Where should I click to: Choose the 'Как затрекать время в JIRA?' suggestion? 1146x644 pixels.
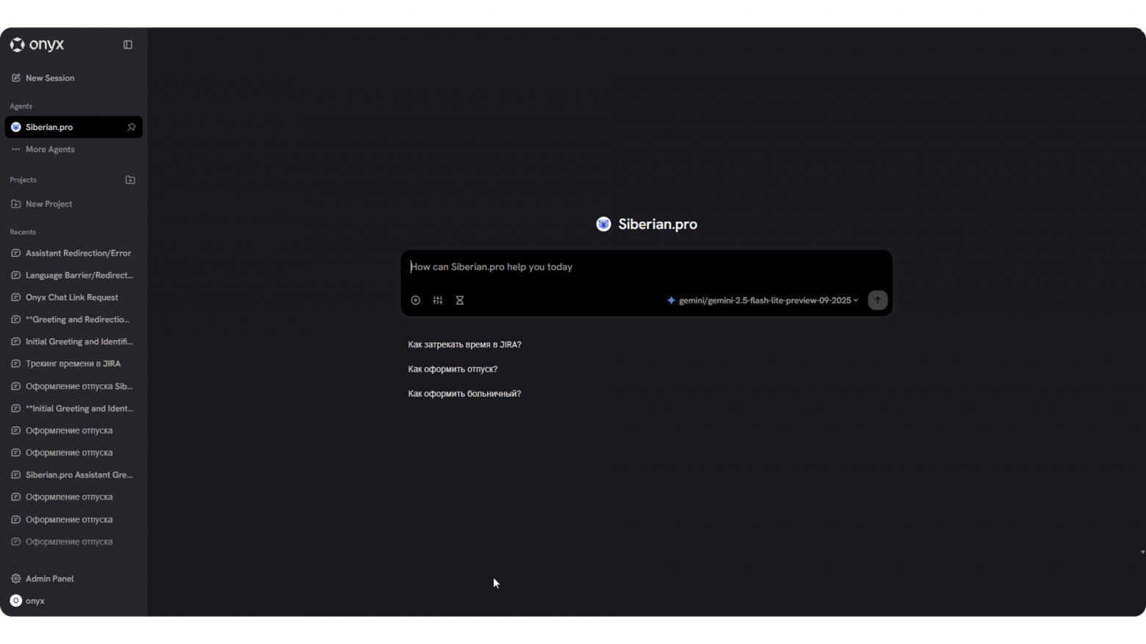point(464,344)
